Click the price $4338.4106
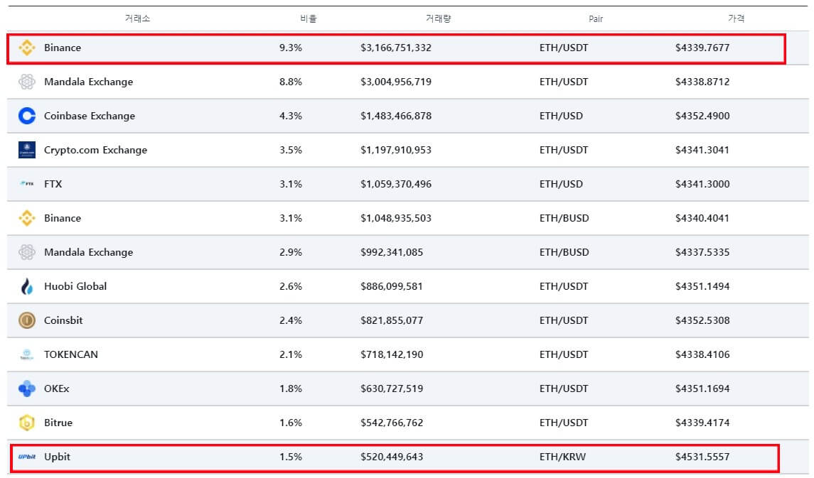814x478 pixels. point(702,354)
